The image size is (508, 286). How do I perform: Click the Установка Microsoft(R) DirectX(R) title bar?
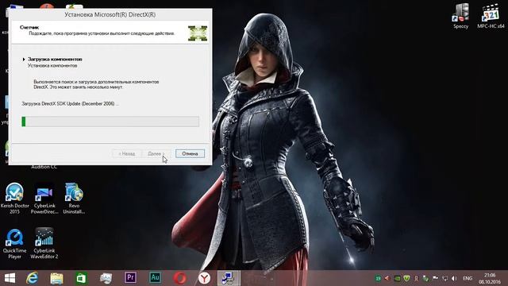click(110, 15)
